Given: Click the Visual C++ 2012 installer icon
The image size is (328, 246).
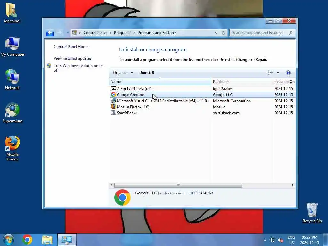Looking at the screenshot, I should click(114, 101).
